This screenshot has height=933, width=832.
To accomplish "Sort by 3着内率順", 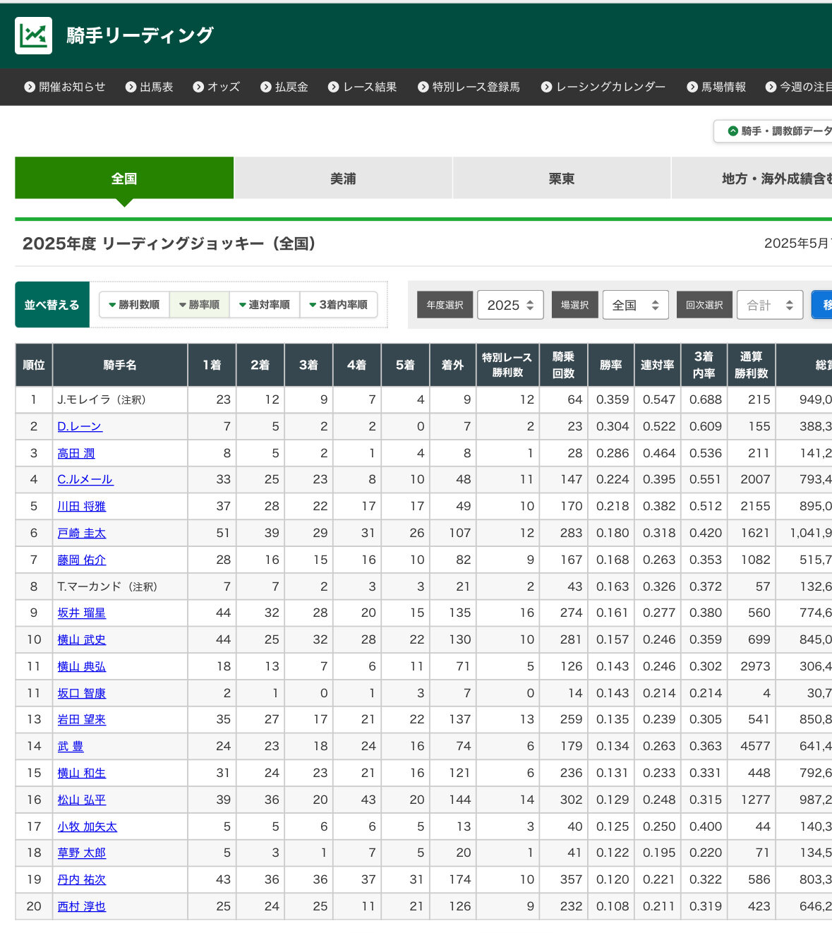I will tap(339, 305).
